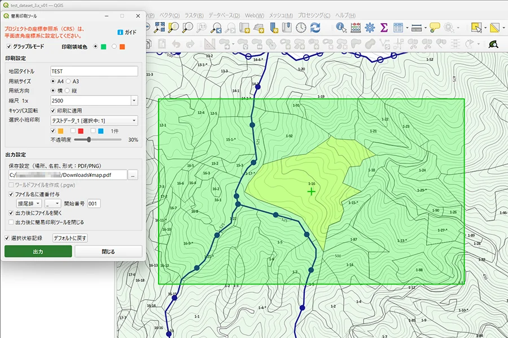
Task: Choose Select Features by area tool
Action: click(x=476, y=28)
